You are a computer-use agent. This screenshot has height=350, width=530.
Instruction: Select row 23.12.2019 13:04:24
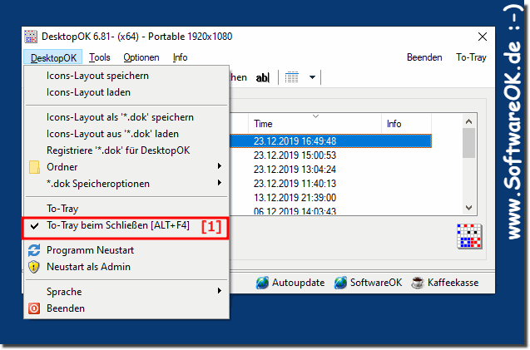(x=330, y=170)
